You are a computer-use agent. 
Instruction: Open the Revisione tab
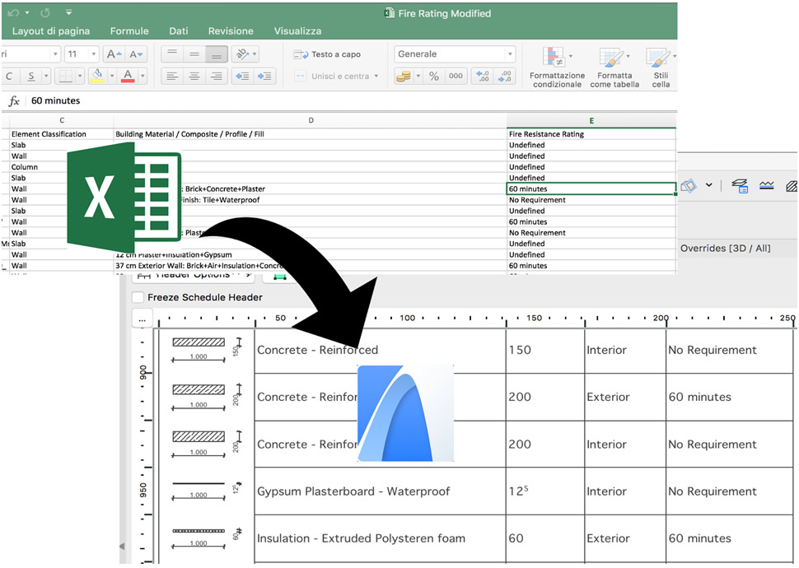[x=231, y=31]
